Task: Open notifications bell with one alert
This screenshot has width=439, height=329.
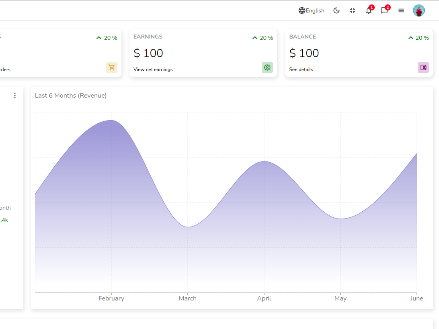Action: (369, 10)
